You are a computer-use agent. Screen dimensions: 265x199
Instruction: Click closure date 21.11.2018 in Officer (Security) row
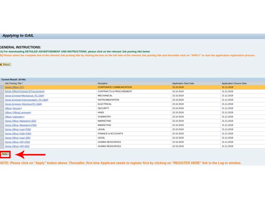[x=227, y=108]
